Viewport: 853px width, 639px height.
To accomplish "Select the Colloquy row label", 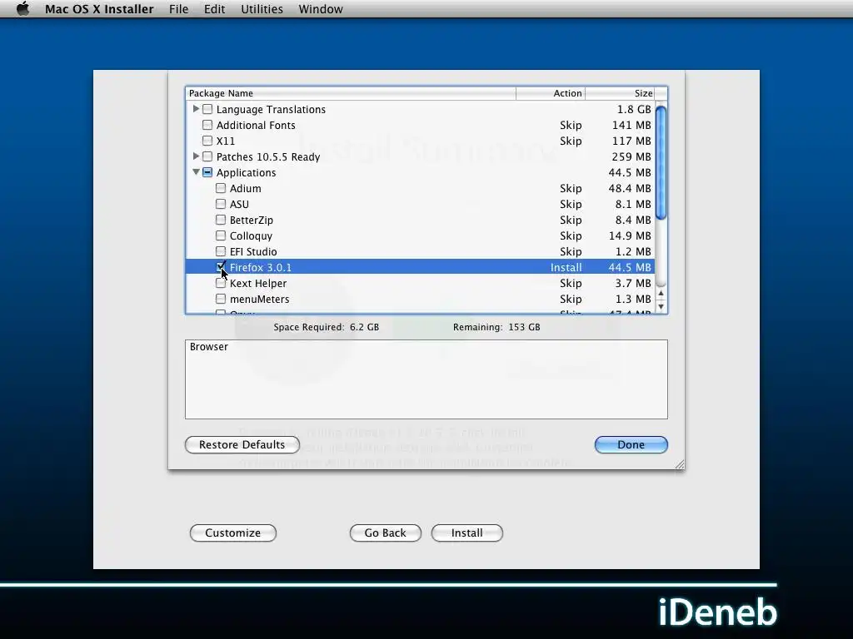I will tap(251, 235).
